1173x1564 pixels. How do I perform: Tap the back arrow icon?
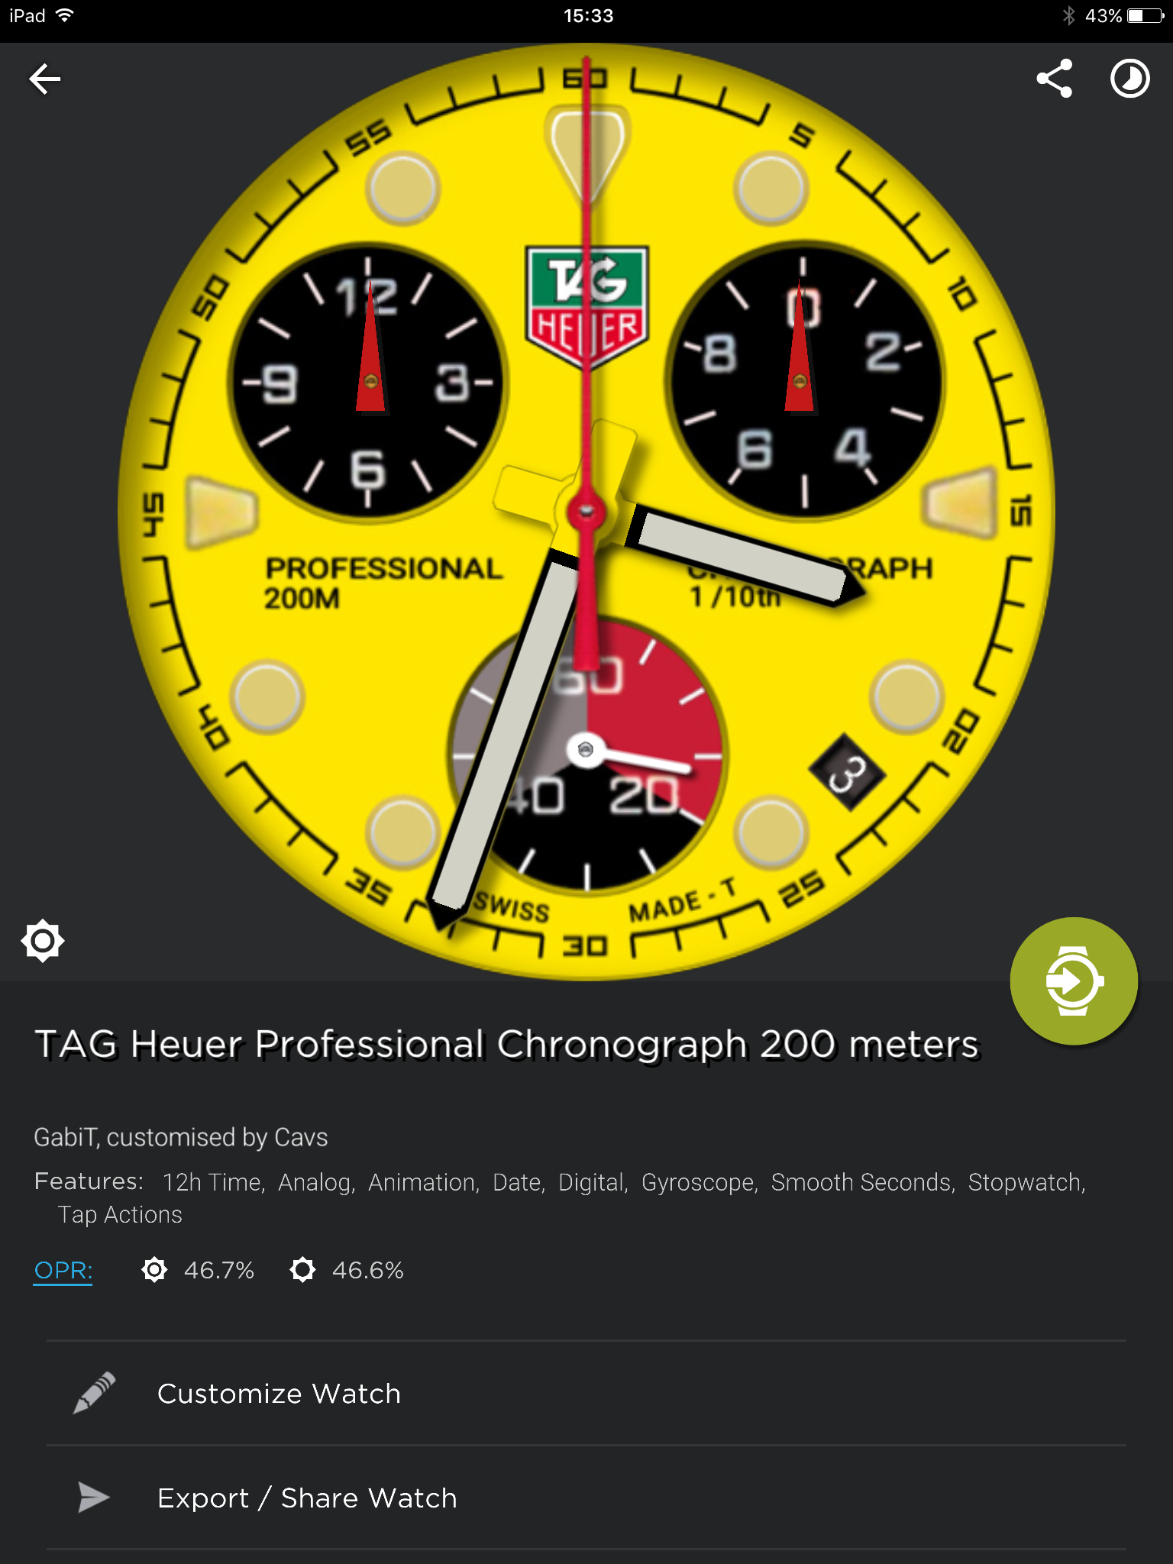(44, 79)
